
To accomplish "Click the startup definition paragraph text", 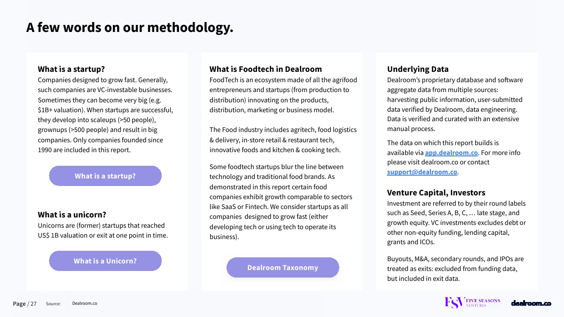I will pyautogui.click(x=105, y=115).
